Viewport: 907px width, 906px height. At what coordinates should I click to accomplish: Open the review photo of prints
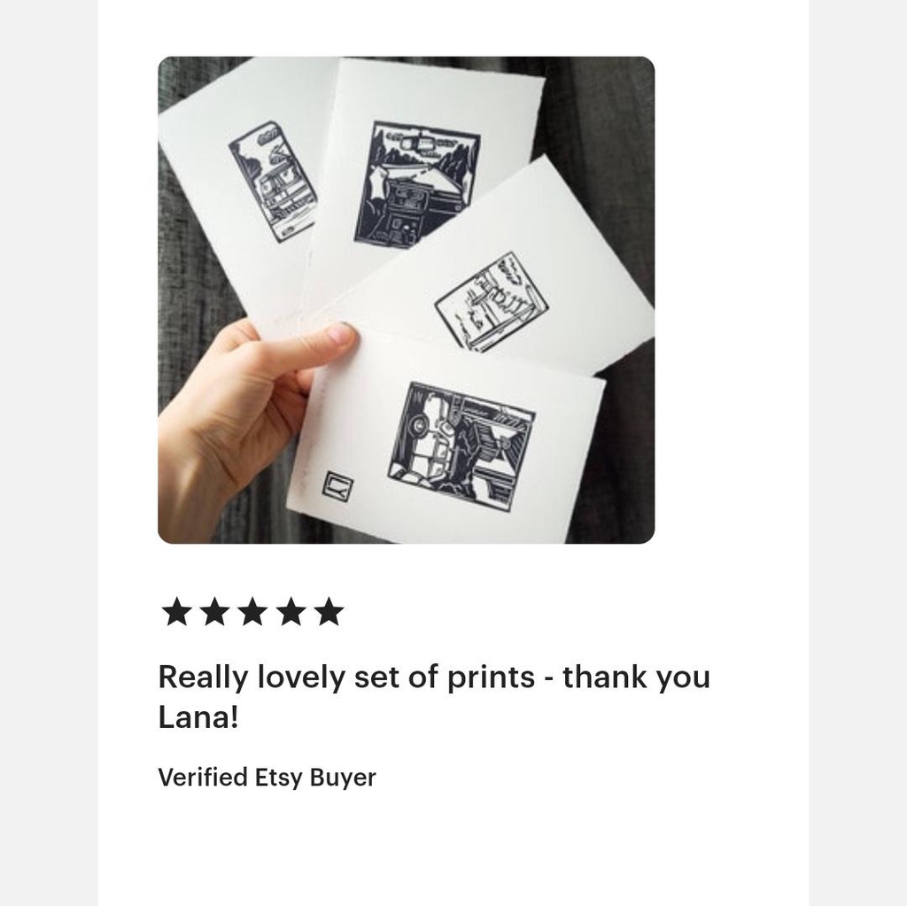[x=406, y=299]
